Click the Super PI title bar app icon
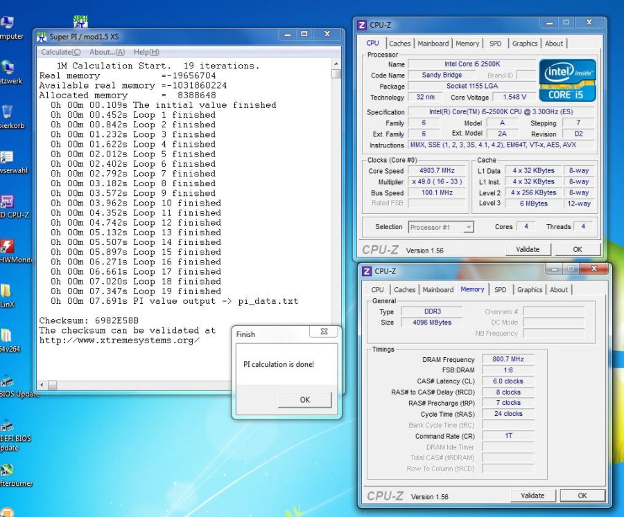The width and height of the screenshot is (624, 517). (x=42, y=37)
